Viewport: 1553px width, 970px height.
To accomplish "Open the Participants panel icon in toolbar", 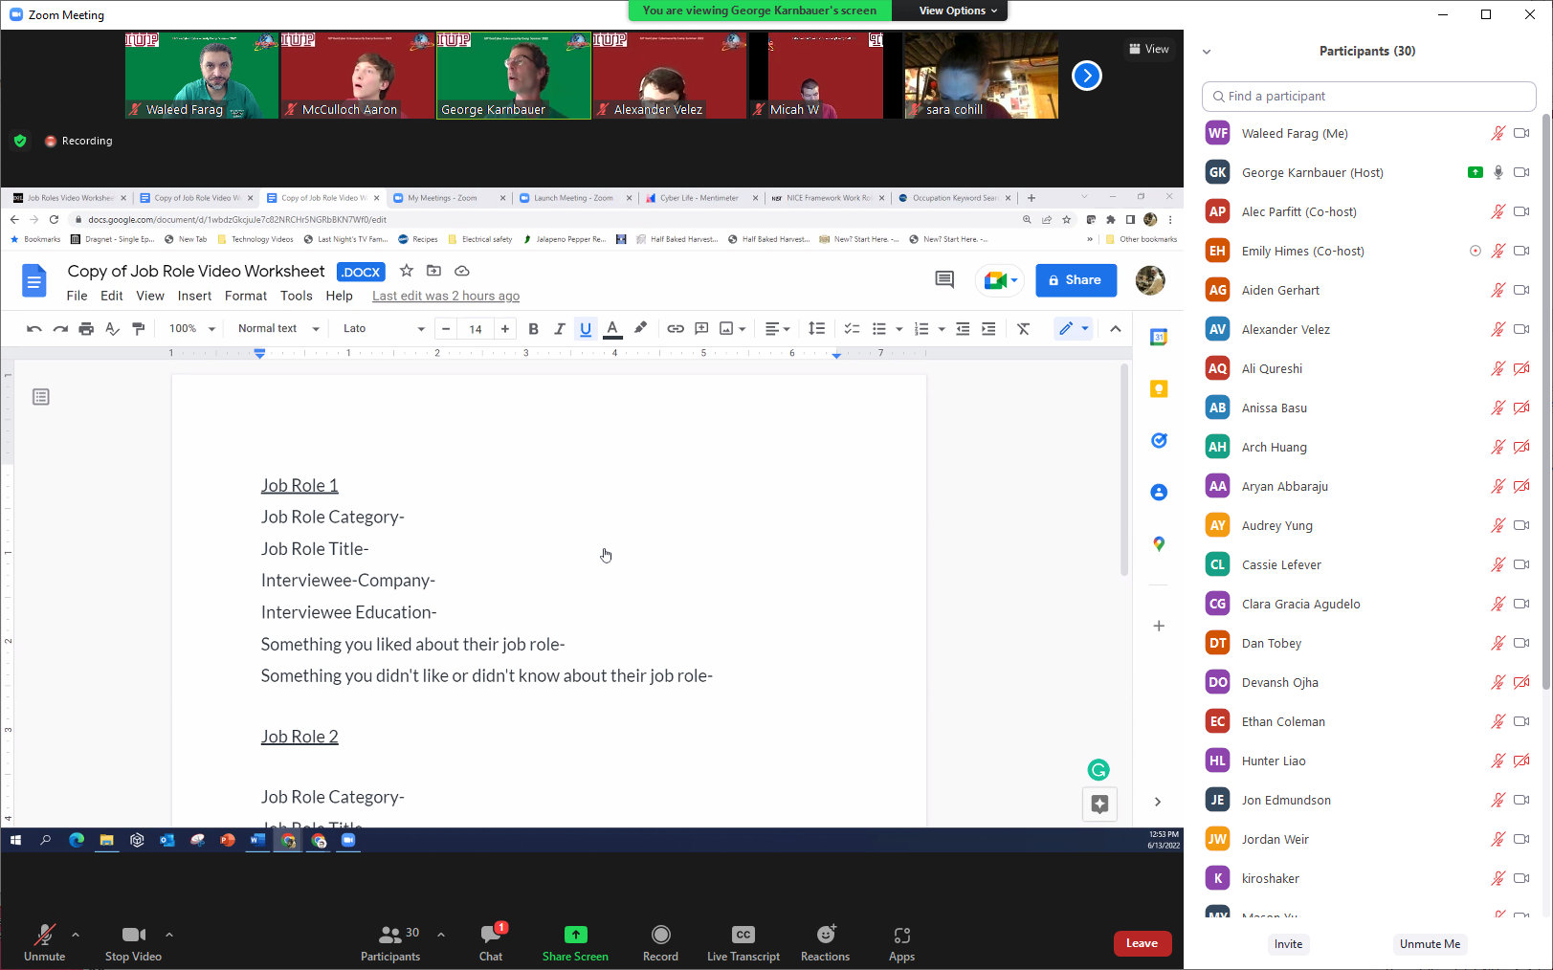I will pyautogui.click(x=389, y=935).
